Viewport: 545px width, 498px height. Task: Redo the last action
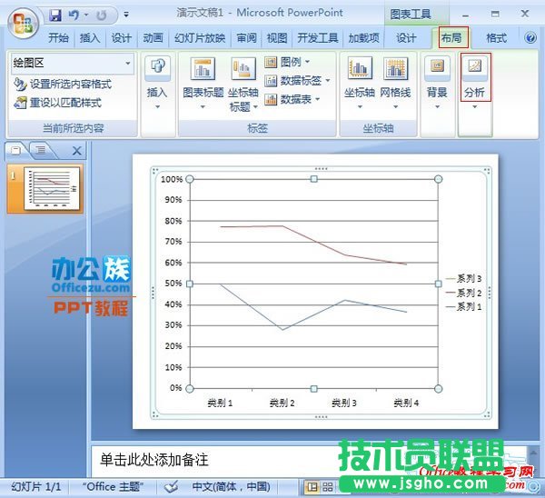pos(101,15)
